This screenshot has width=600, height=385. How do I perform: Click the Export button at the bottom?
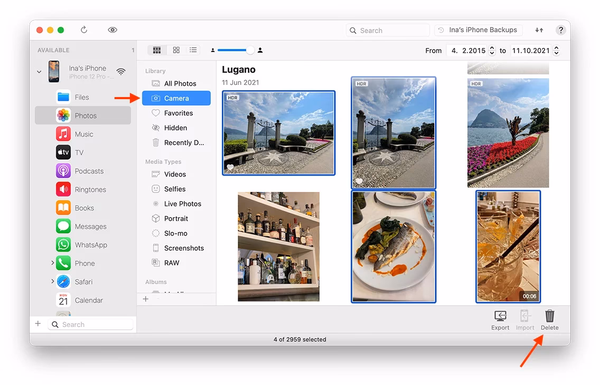pos(500,318)
